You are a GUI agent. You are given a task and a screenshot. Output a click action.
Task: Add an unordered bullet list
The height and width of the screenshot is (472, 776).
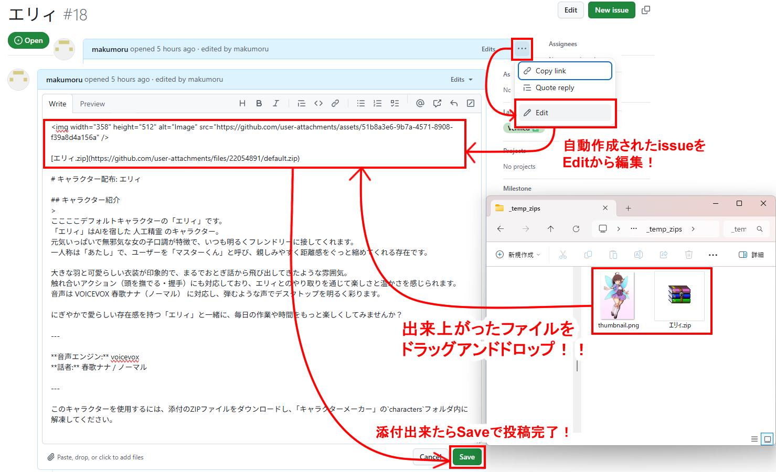[x=360, y=104]
